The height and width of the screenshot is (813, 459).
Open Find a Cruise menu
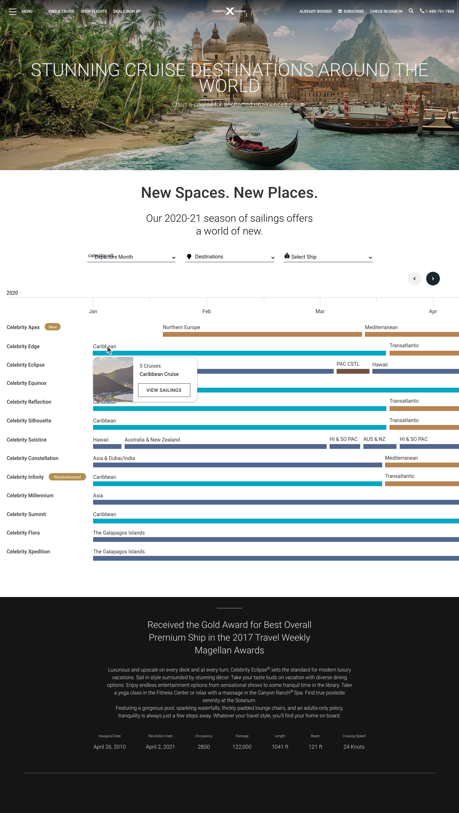(x=61, y=11)
